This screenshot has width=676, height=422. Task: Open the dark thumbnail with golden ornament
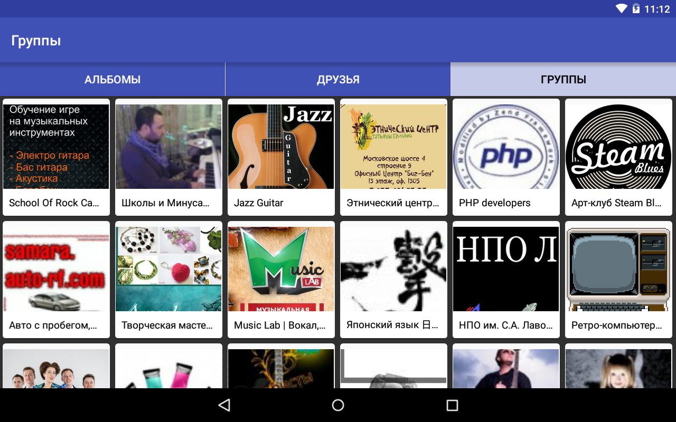281,369
